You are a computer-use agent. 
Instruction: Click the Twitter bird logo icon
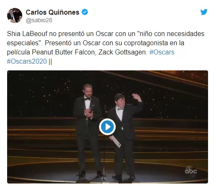click(x=204, y=12)
